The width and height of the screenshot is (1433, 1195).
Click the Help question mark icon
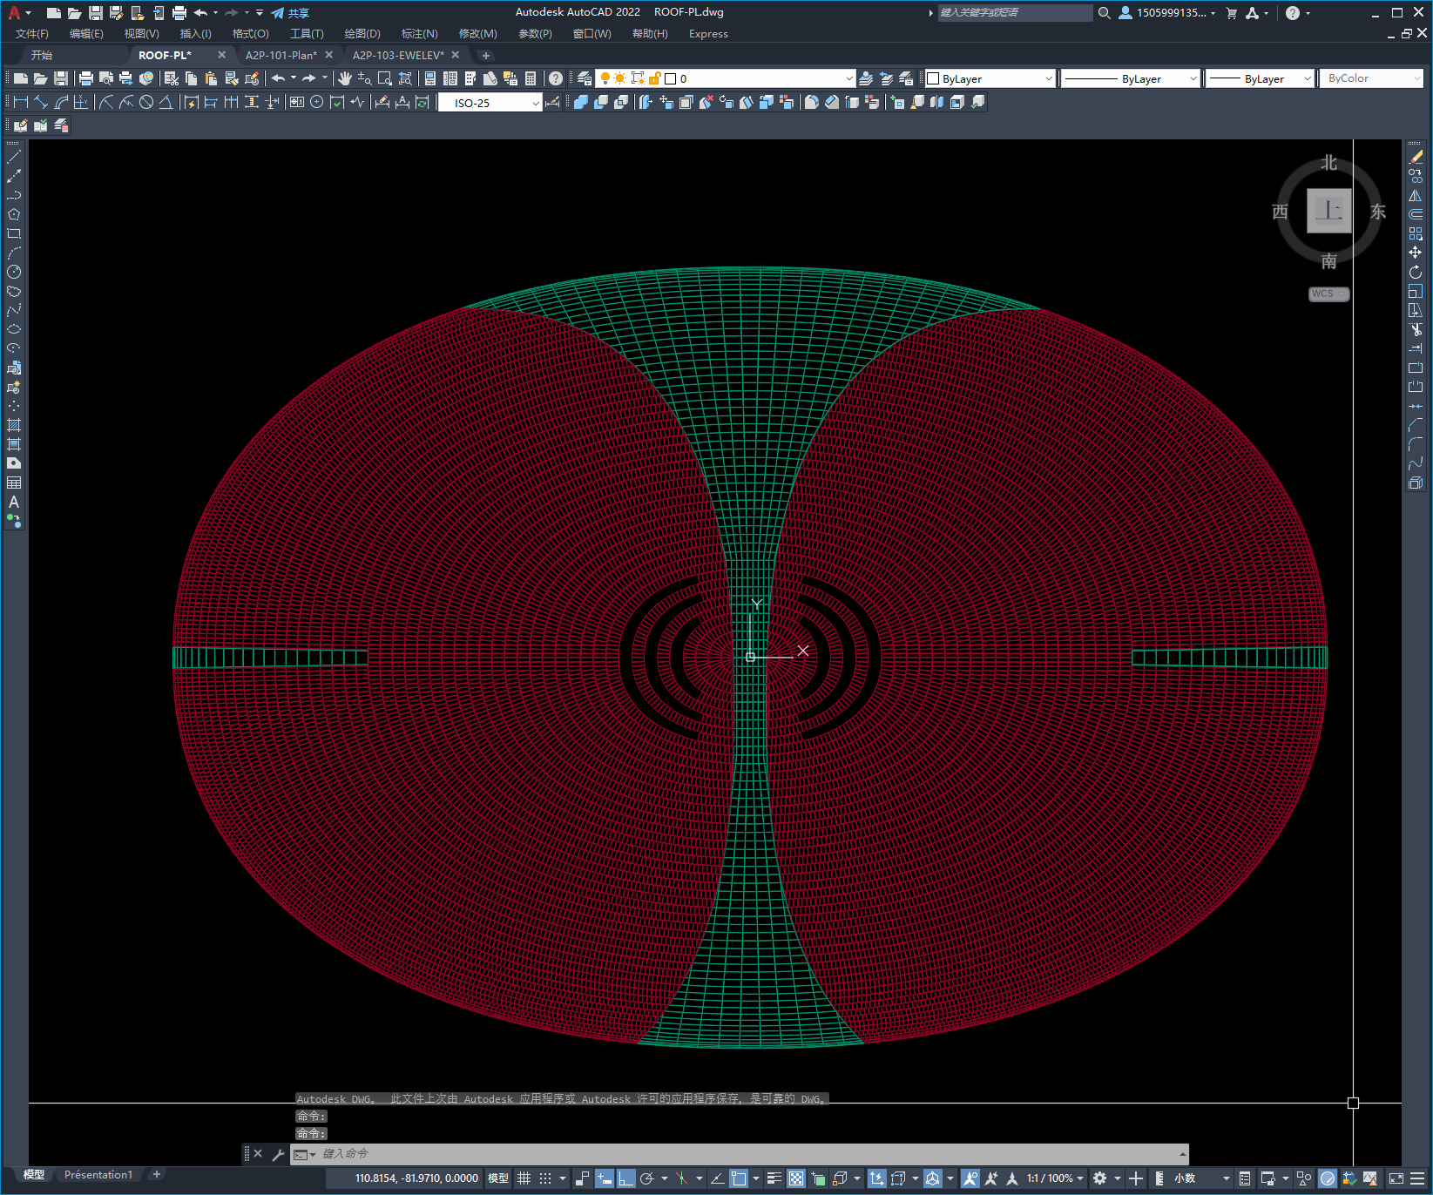click(556, 78)
